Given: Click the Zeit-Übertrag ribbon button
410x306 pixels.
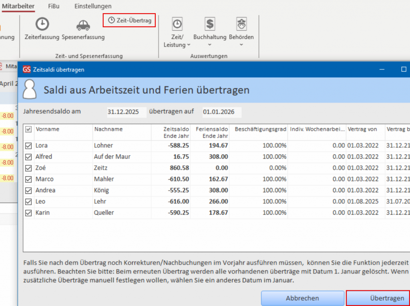Looking at the screenshot, I should (129, 20).
